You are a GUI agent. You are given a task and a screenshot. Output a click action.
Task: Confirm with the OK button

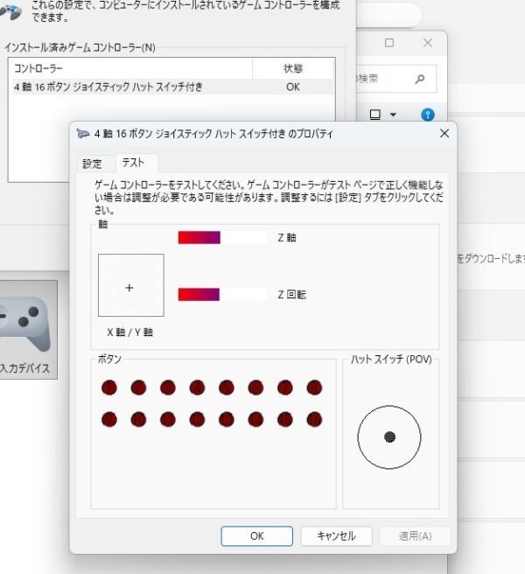tap(257, 535)
